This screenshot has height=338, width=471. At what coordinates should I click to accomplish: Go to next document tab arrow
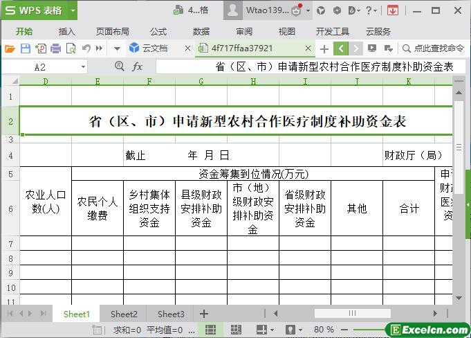[x=355, y=48]
